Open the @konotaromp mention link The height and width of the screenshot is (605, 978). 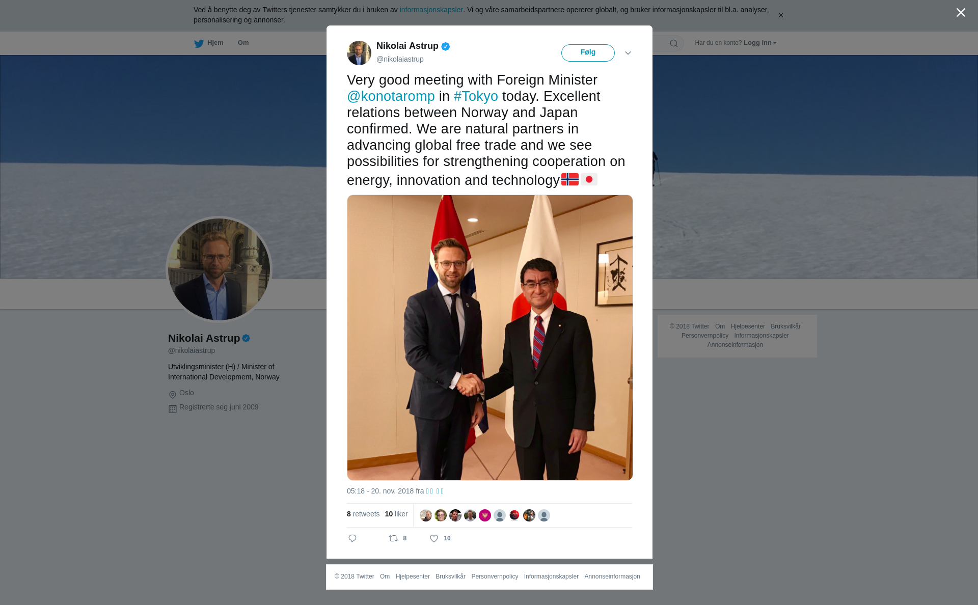[391, 96]
